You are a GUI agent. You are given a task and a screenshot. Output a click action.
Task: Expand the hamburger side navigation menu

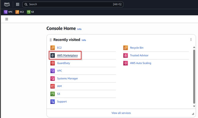click(7, 19)
